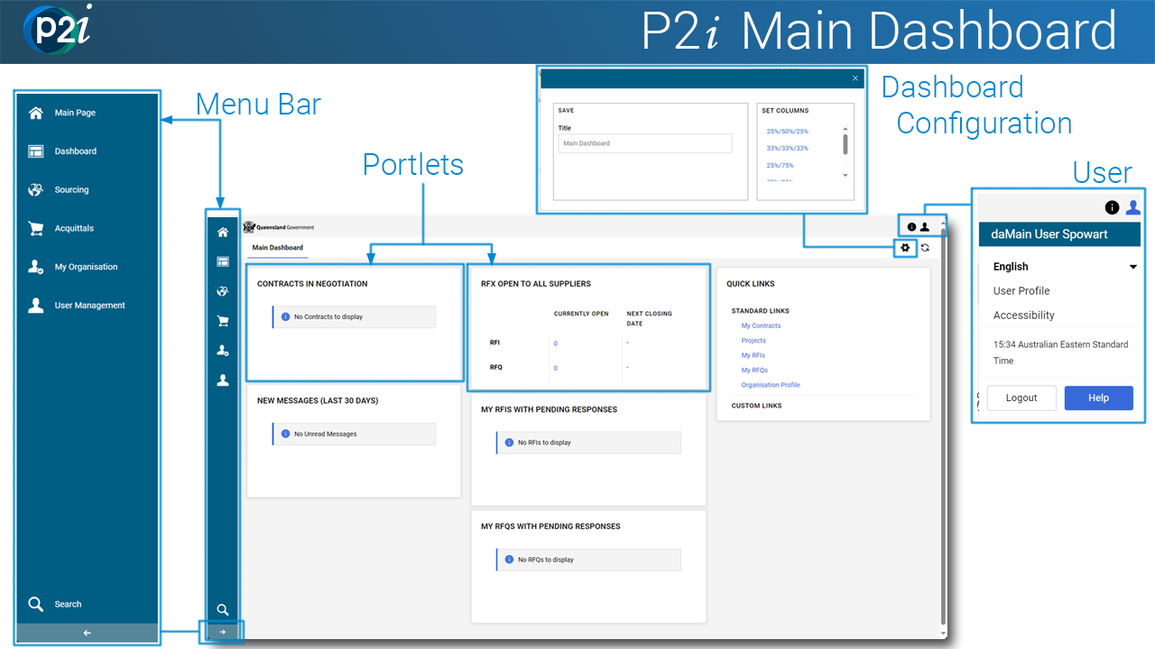Click magnifier icon beside Search label

click(36, 604)
